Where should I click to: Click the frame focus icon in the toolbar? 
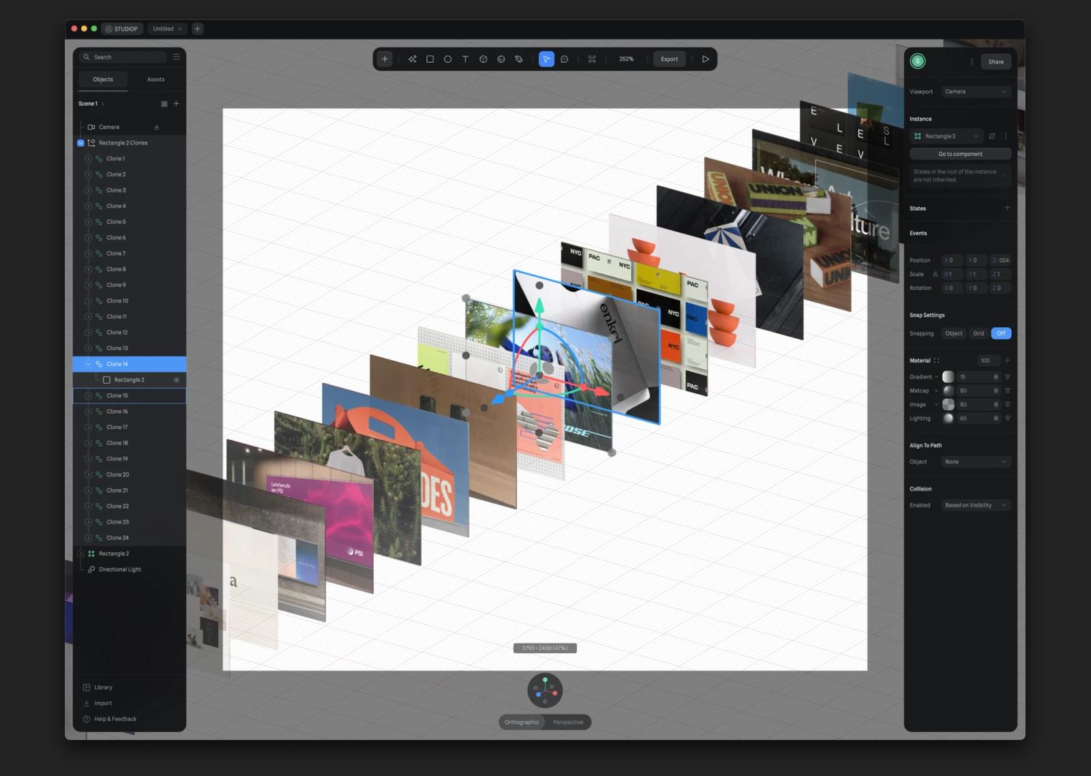click(x=592, y=59)
